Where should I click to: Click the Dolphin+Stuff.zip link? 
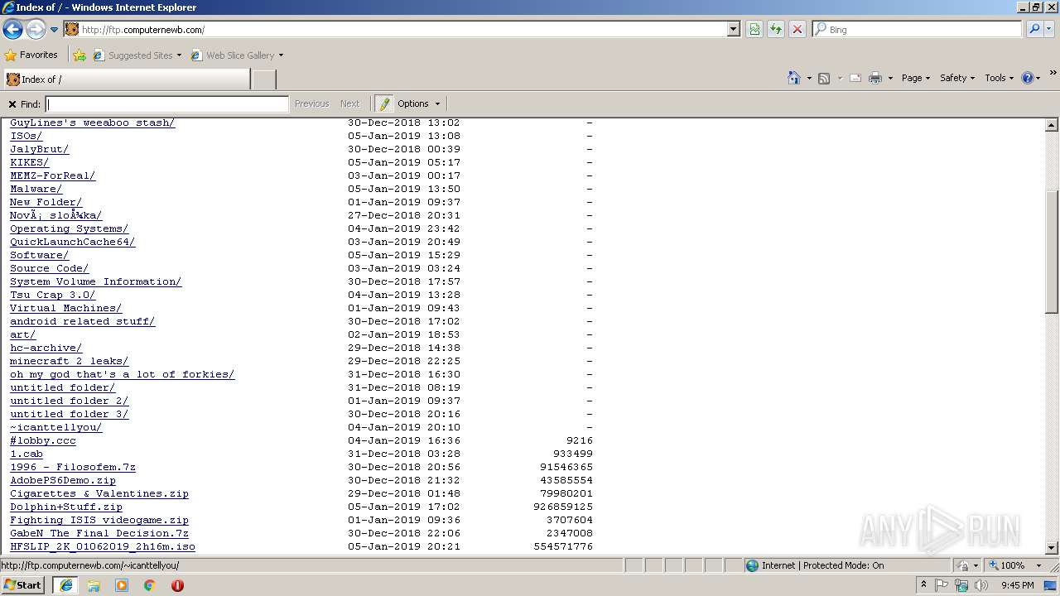pyautogui.click(x=66, y=507)
